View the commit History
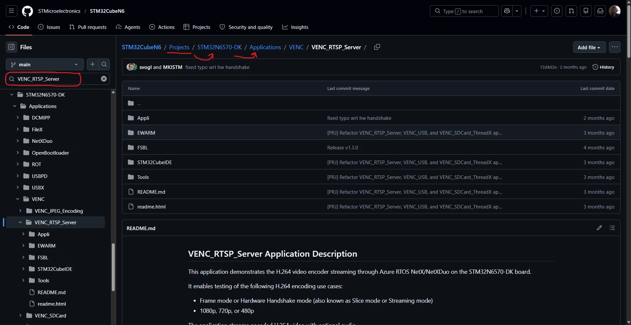The height and width of the screenshot is (325, 631). point(603,67)
